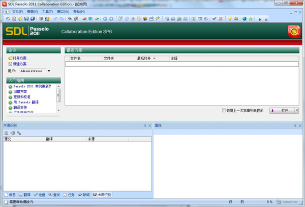Open the 文件(F) menu

(17, 12)
